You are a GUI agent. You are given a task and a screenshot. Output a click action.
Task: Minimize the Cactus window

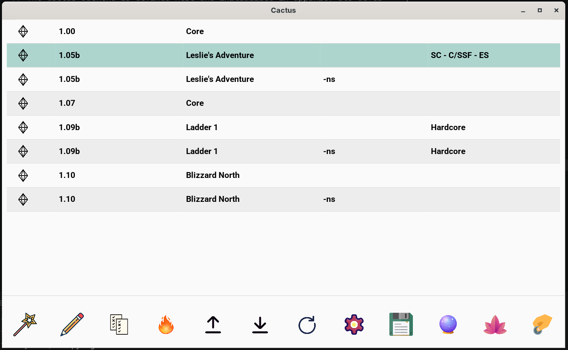click(523, 11)
